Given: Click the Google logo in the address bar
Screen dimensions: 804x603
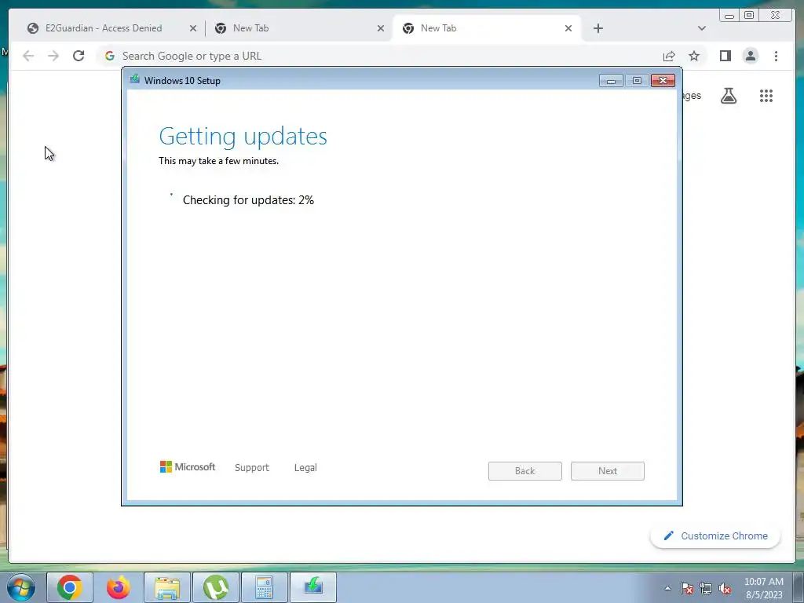Looking at the screenshot, I should [110, 56].
